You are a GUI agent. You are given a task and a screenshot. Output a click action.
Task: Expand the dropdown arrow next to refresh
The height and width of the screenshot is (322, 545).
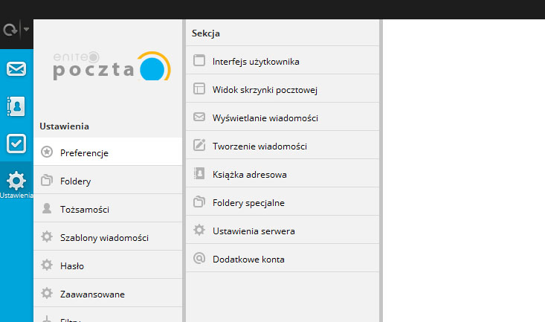27,30
